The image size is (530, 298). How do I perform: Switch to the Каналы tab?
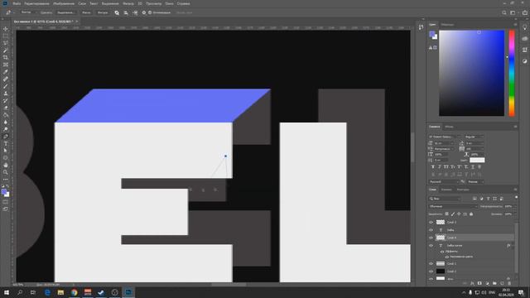tap(446, 190)
